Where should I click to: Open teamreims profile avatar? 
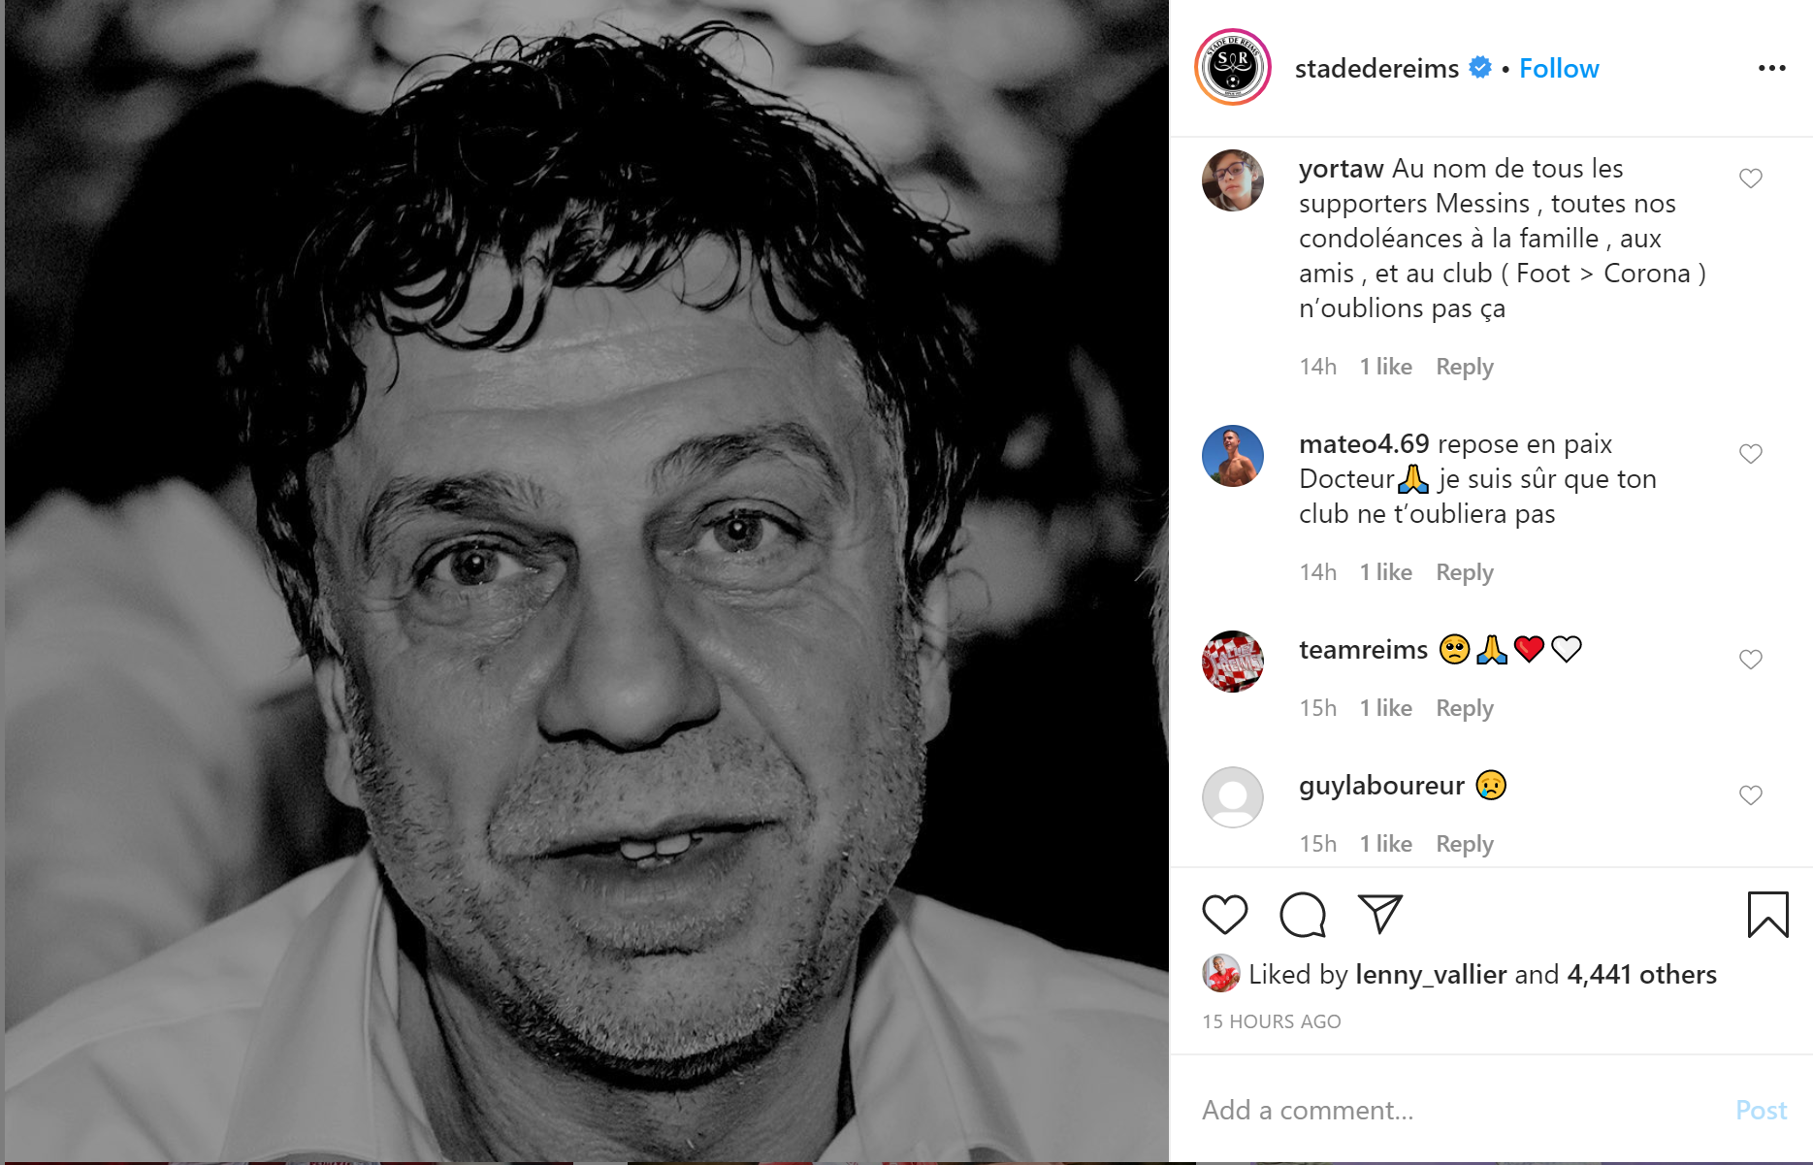(1232, 662)
